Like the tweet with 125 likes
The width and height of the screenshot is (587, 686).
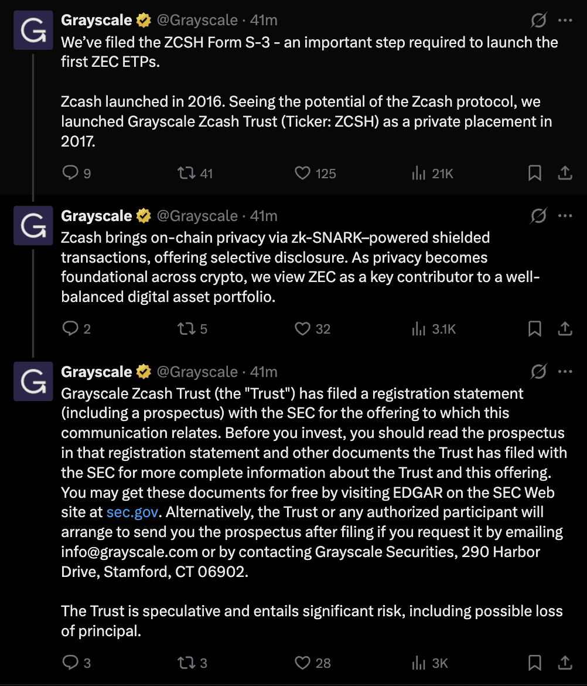tap(302, 174)
